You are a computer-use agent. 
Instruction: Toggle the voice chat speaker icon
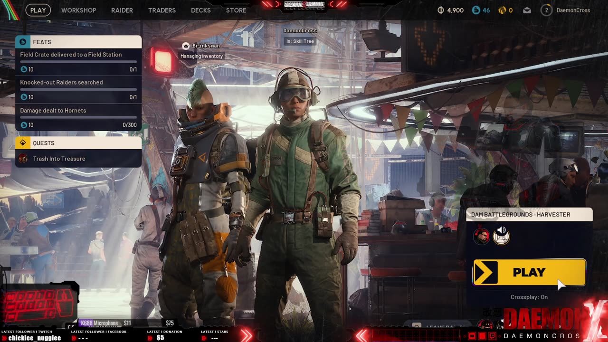pyautogui.click(x=502, y=231)
